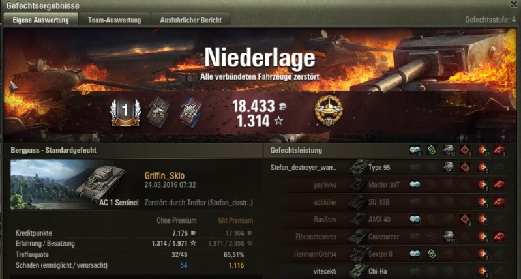The height and width of the screenshot is (279, 521).
Task: Click the critical hits header icon
Action: click(x=466, y=150)
